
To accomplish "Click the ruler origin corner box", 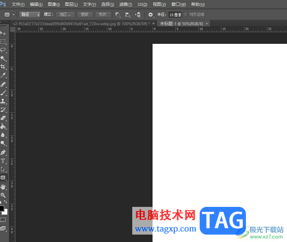I will coord(13,29).
